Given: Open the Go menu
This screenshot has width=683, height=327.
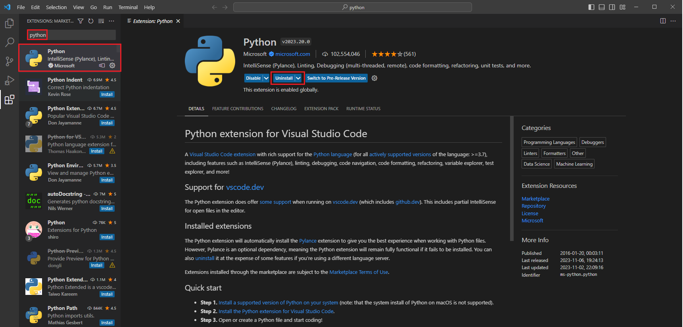Looking at the screenshot, I should coord(94,7).
